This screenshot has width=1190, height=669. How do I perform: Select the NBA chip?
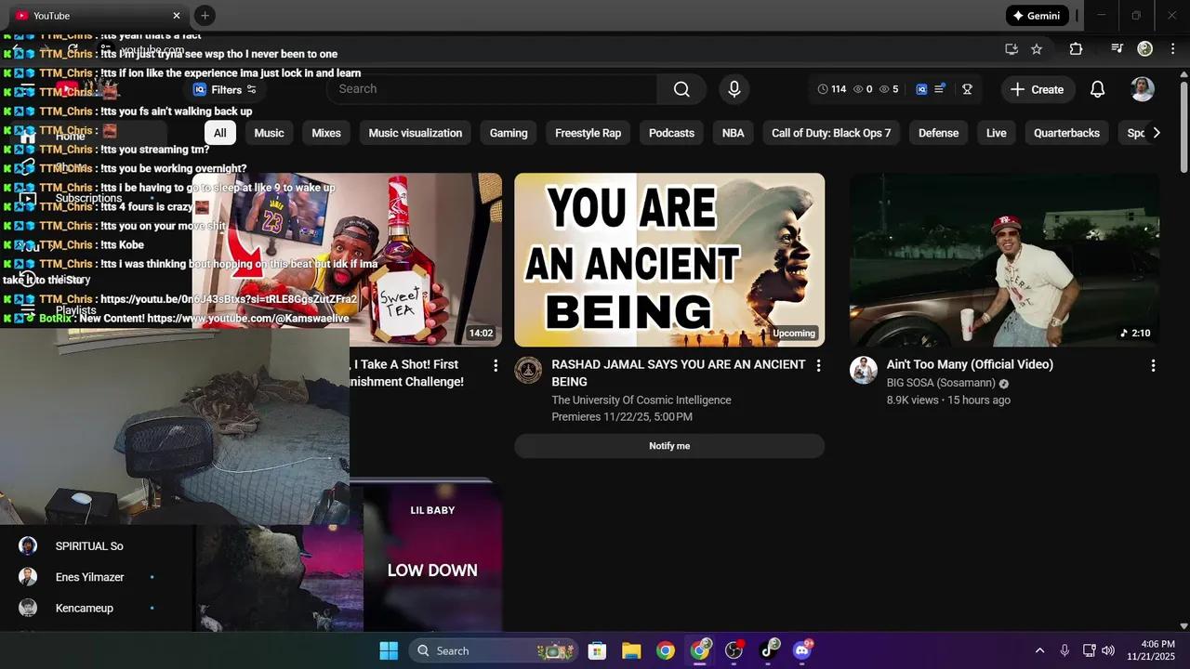coord(734,133)
